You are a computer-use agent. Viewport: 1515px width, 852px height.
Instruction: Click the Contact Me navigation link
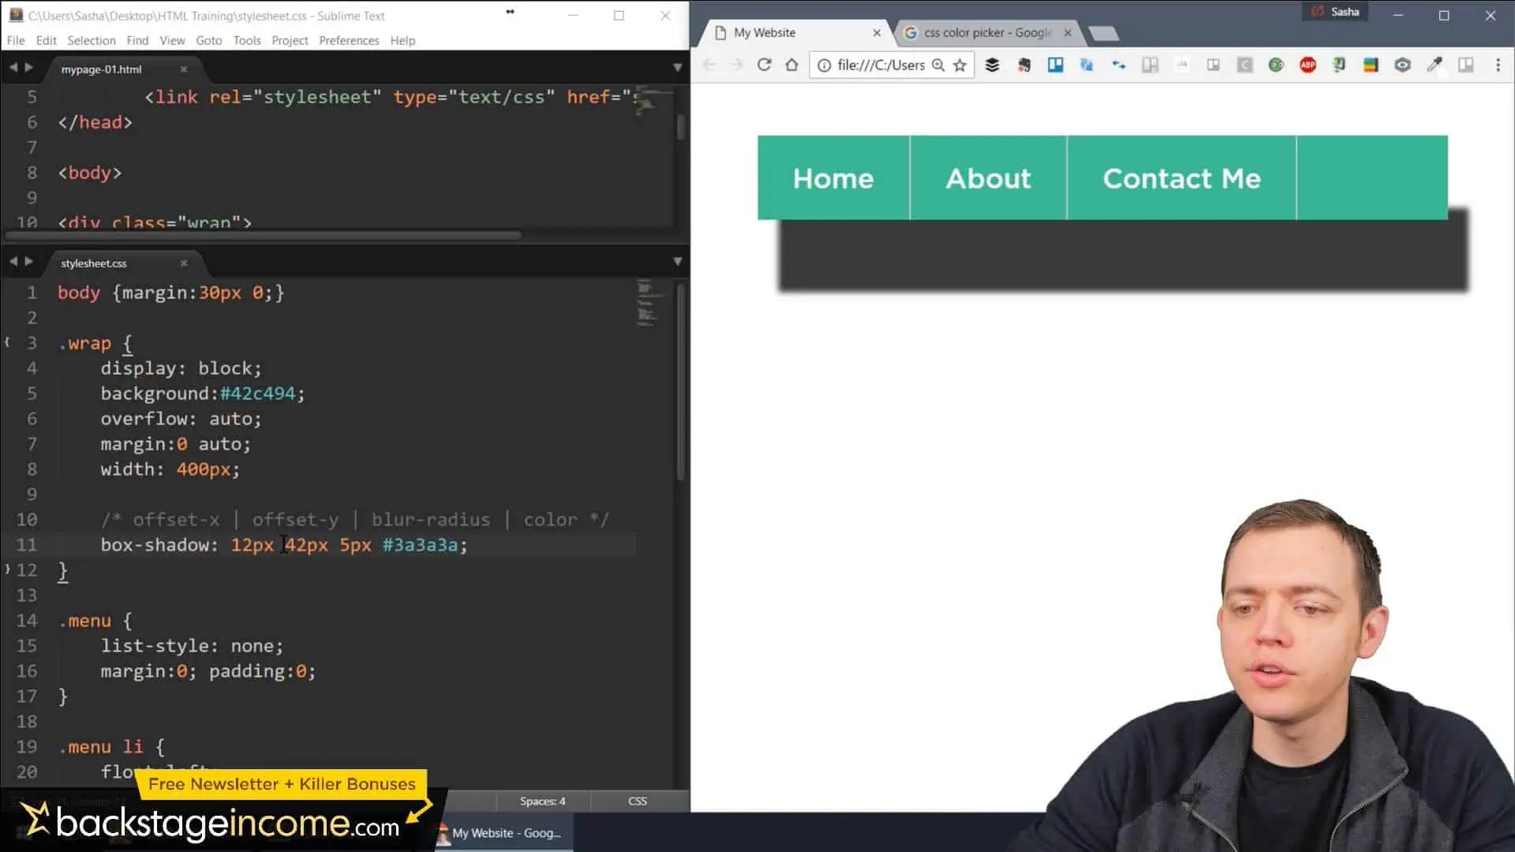coord(1181,178)
